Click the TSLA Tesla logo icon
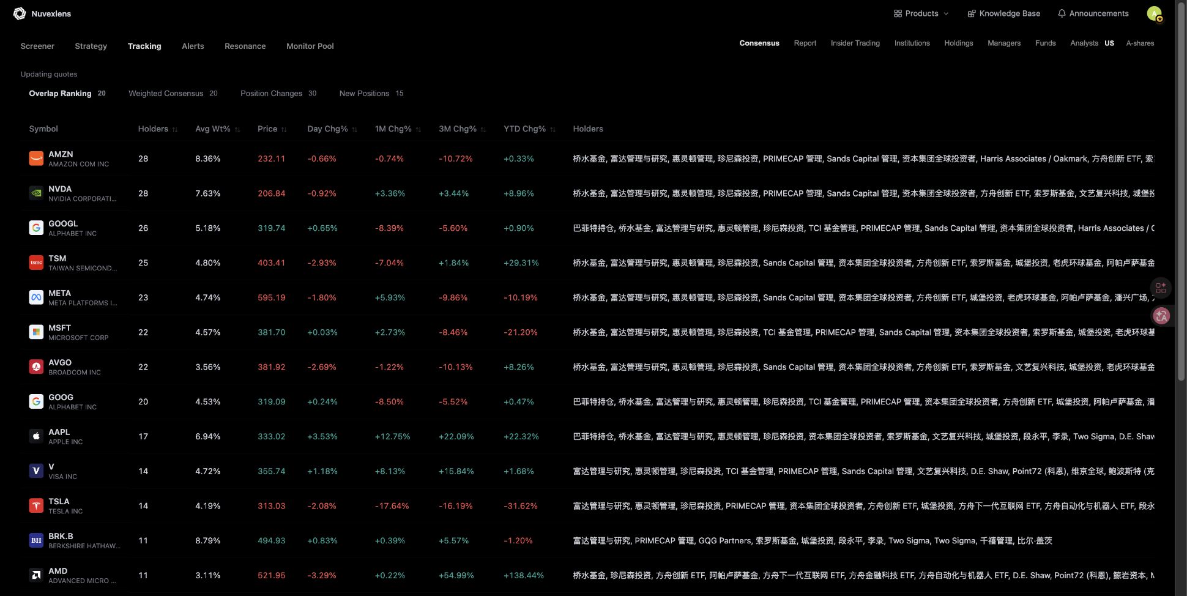 (x=36, y=506)
